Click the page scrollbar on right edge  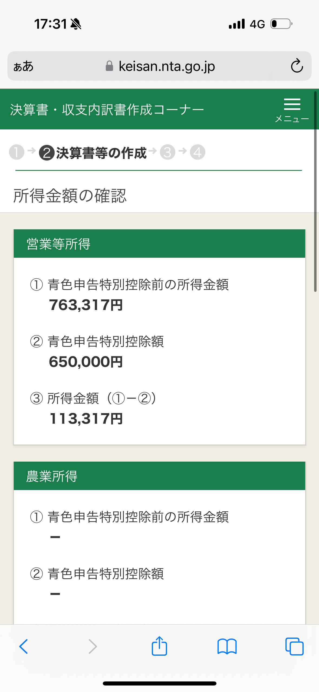point(315,192)
